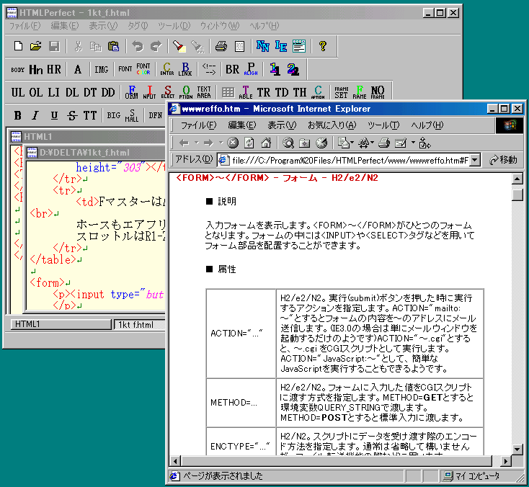Click the IE History icon
Screen dimensions: 529x487
(x=321, y=143)
